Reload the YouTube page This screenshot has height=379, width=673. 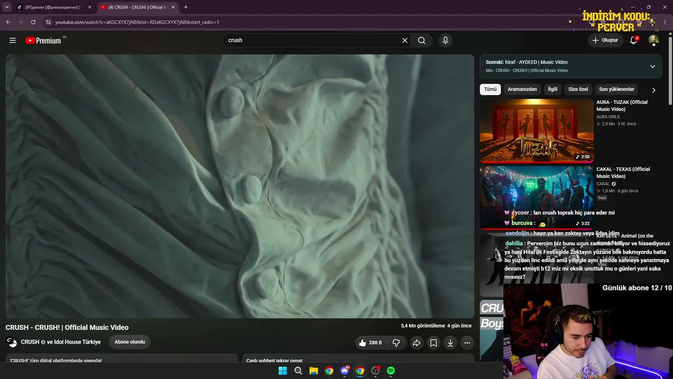pyautogui.click(x=33, y=22)
